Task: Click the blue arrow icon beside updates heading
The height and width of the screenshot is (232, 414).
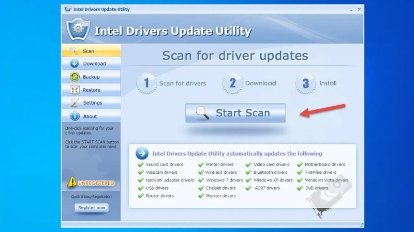Action: 142,153
